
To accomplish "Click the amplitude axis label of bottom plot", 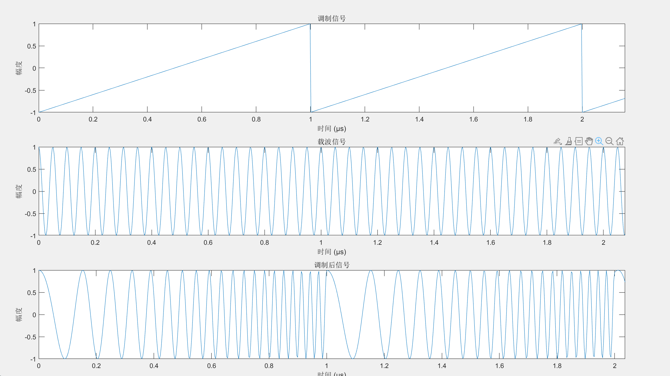I will [x=19, y=315].
